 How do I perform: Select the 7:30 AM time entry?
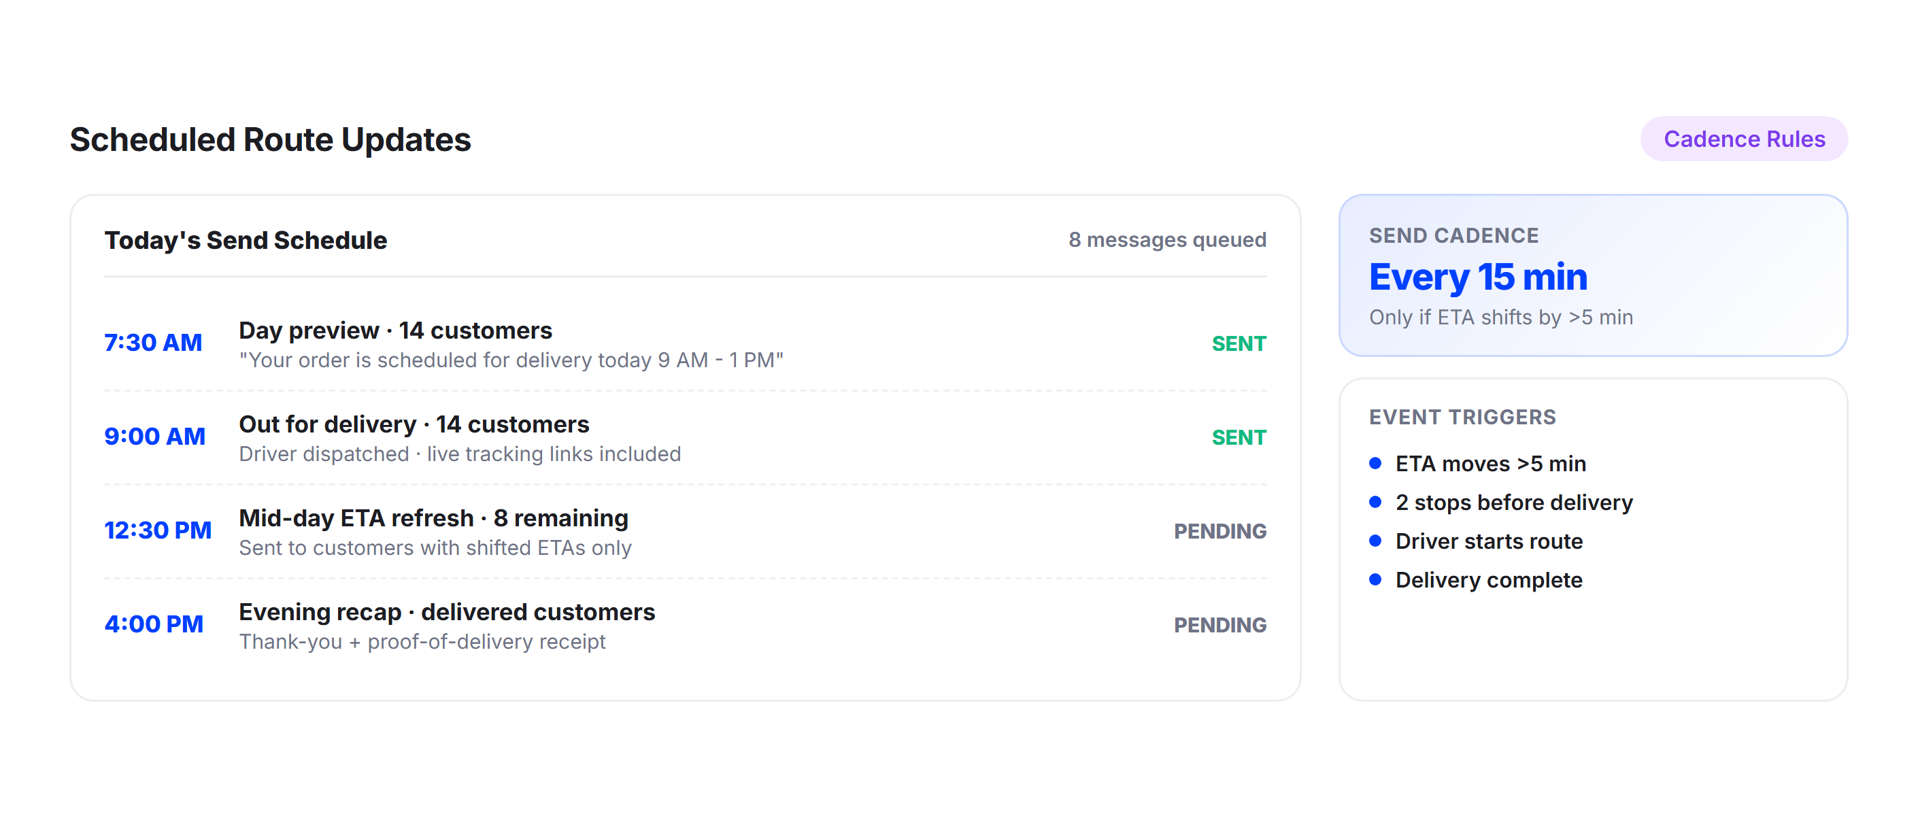click(154, 343)
